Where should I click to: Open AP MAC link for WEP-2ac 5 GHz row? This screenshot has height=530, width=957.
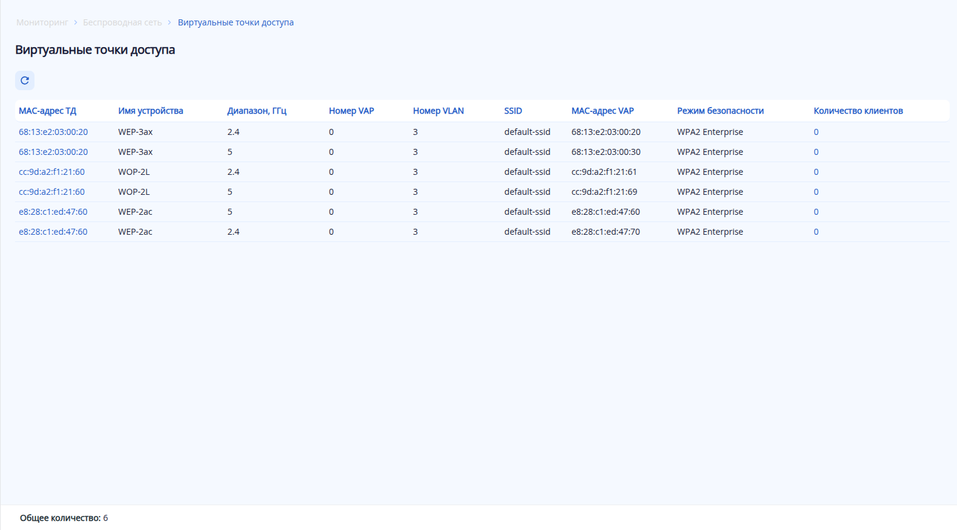(53, 212)
